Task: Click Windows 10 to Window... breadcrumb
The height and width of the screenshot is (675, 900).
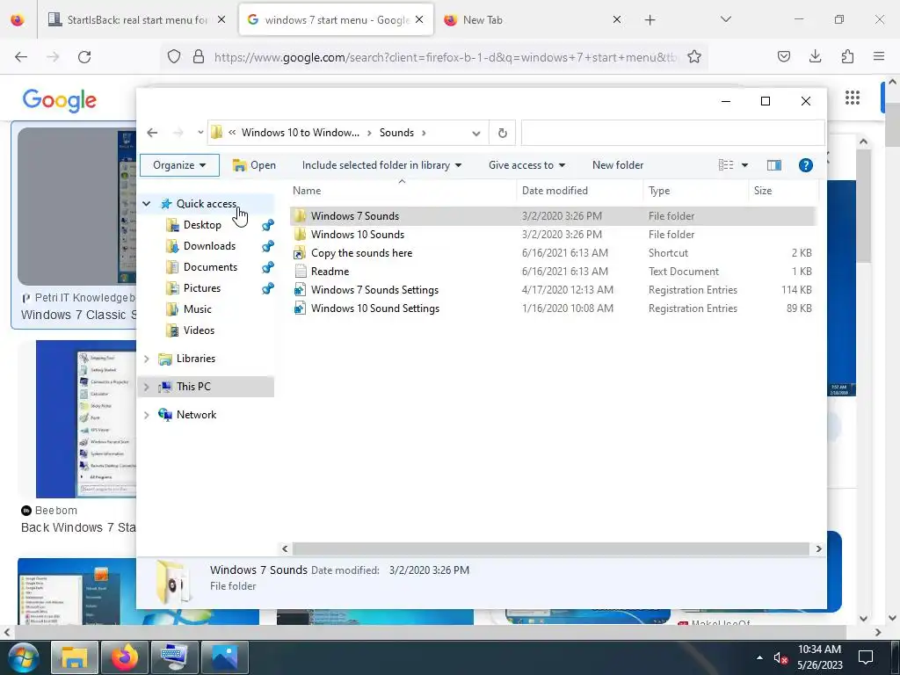Action: pos(301,133)
